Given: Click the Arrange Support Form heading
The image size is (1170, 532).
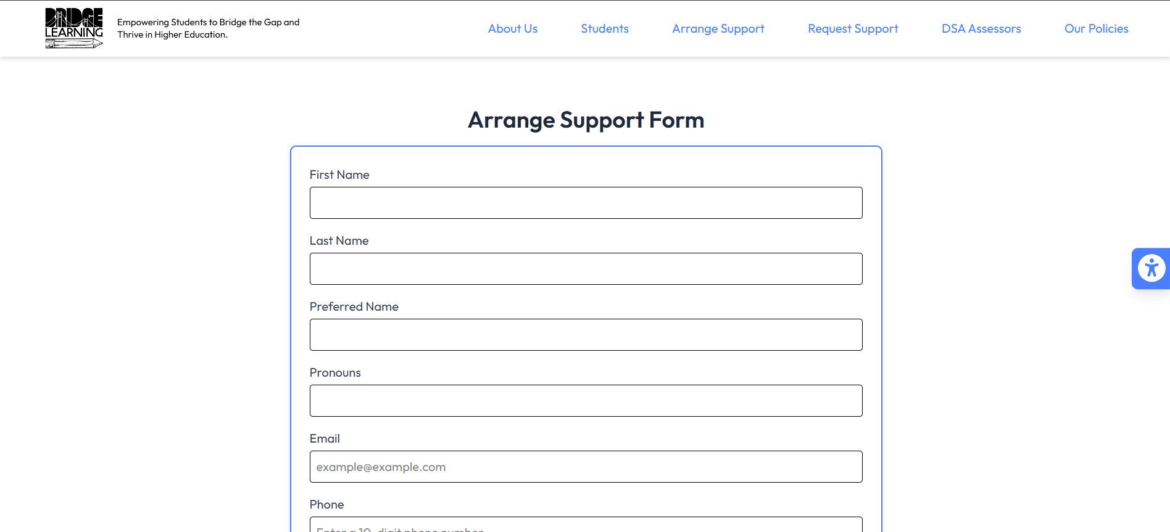Looking at the screenshot, I should [586, 120].
